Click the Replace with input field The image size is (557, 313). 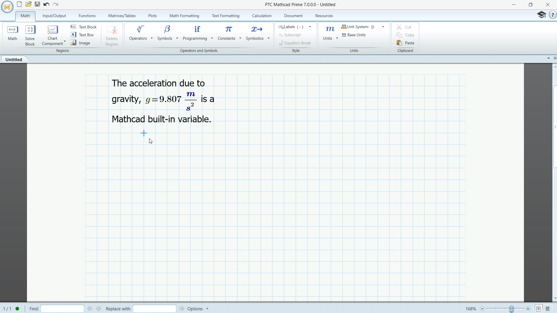[x=155, y=309]
